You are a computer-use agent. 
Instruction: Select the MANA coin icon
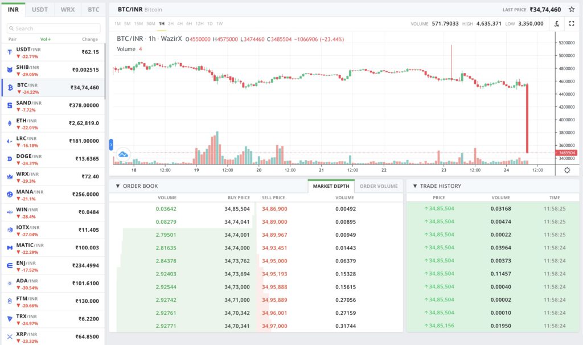tap(10, 195)
